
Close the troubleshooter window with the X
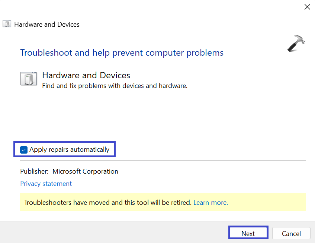tap(307, 7)
